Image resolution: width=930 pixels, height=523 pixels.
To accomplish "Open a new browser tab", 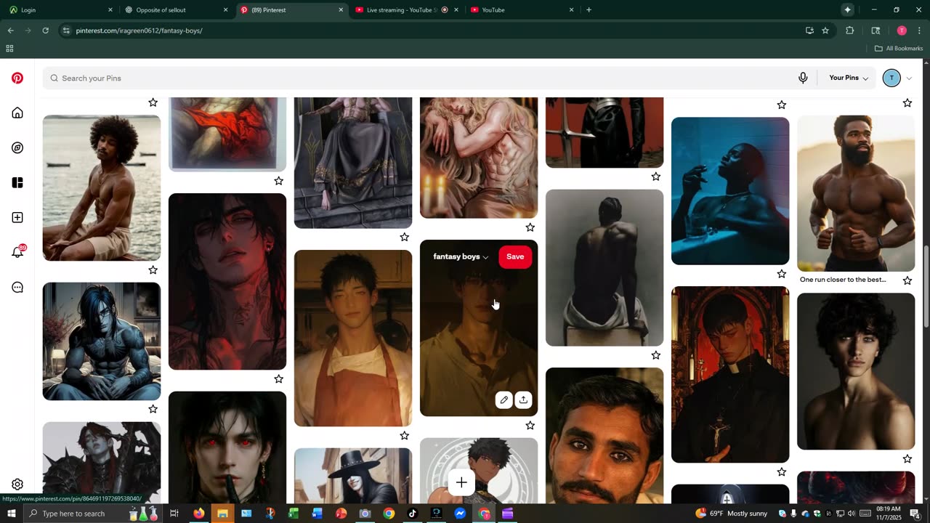I will click(x=589, y=10).
